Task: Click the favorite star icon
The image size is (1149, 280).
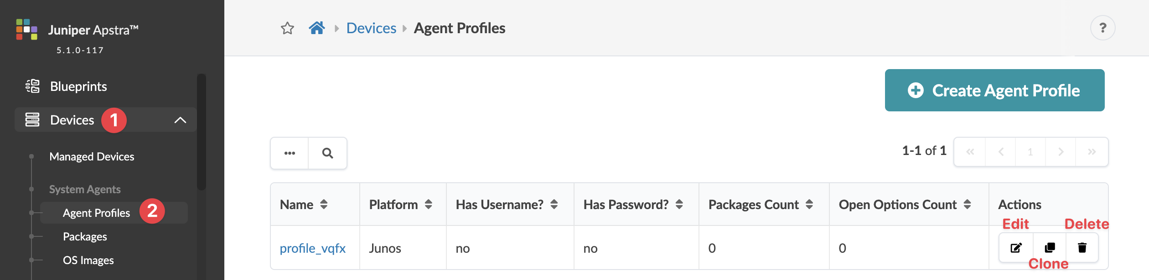Action: (287, 28)
